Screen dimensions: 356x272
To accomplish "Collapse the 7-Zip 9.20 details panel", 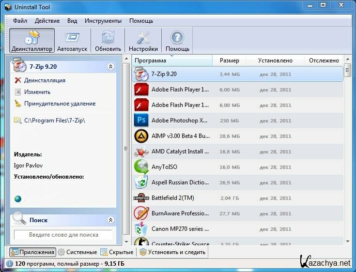I will [x=110, y=67].
